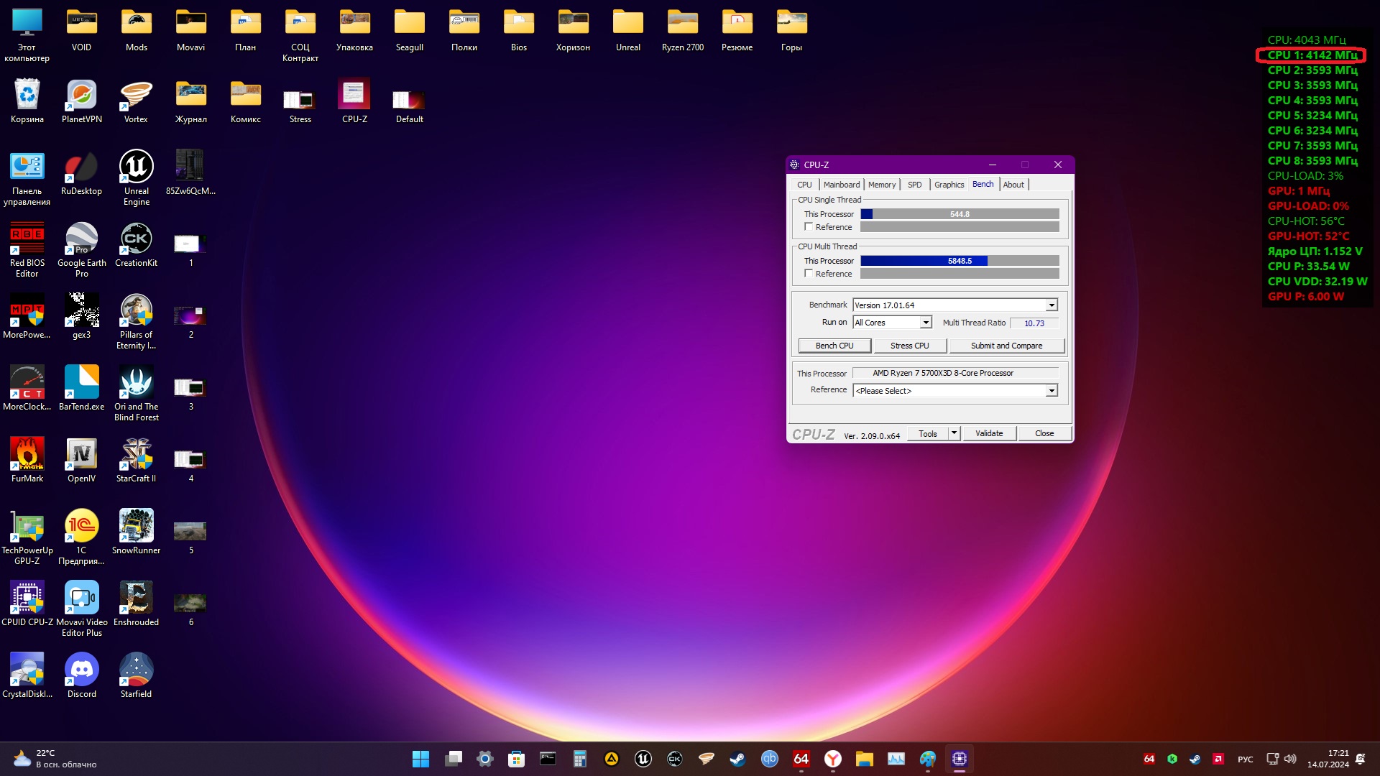Screen dimensions: 1380x776
Task: Click the Multi Thread score bar
Action: point(960,261)
